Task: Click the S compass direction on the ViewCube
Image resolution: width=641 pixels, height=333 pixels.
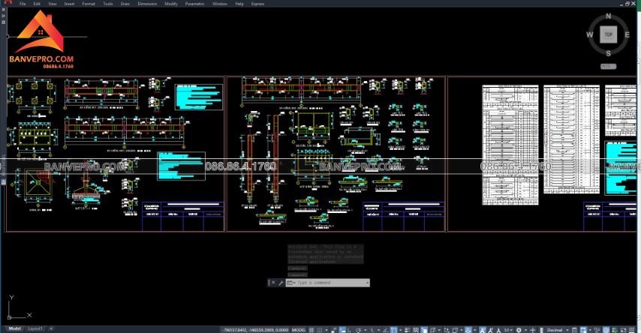Action: [x=608, y=53]
